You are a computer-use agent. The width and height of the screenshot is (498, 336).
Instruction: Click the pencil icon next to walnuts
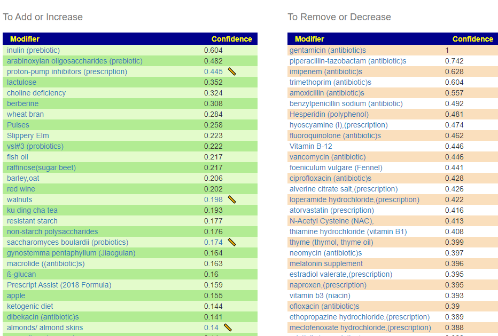(x=232, y=199)
